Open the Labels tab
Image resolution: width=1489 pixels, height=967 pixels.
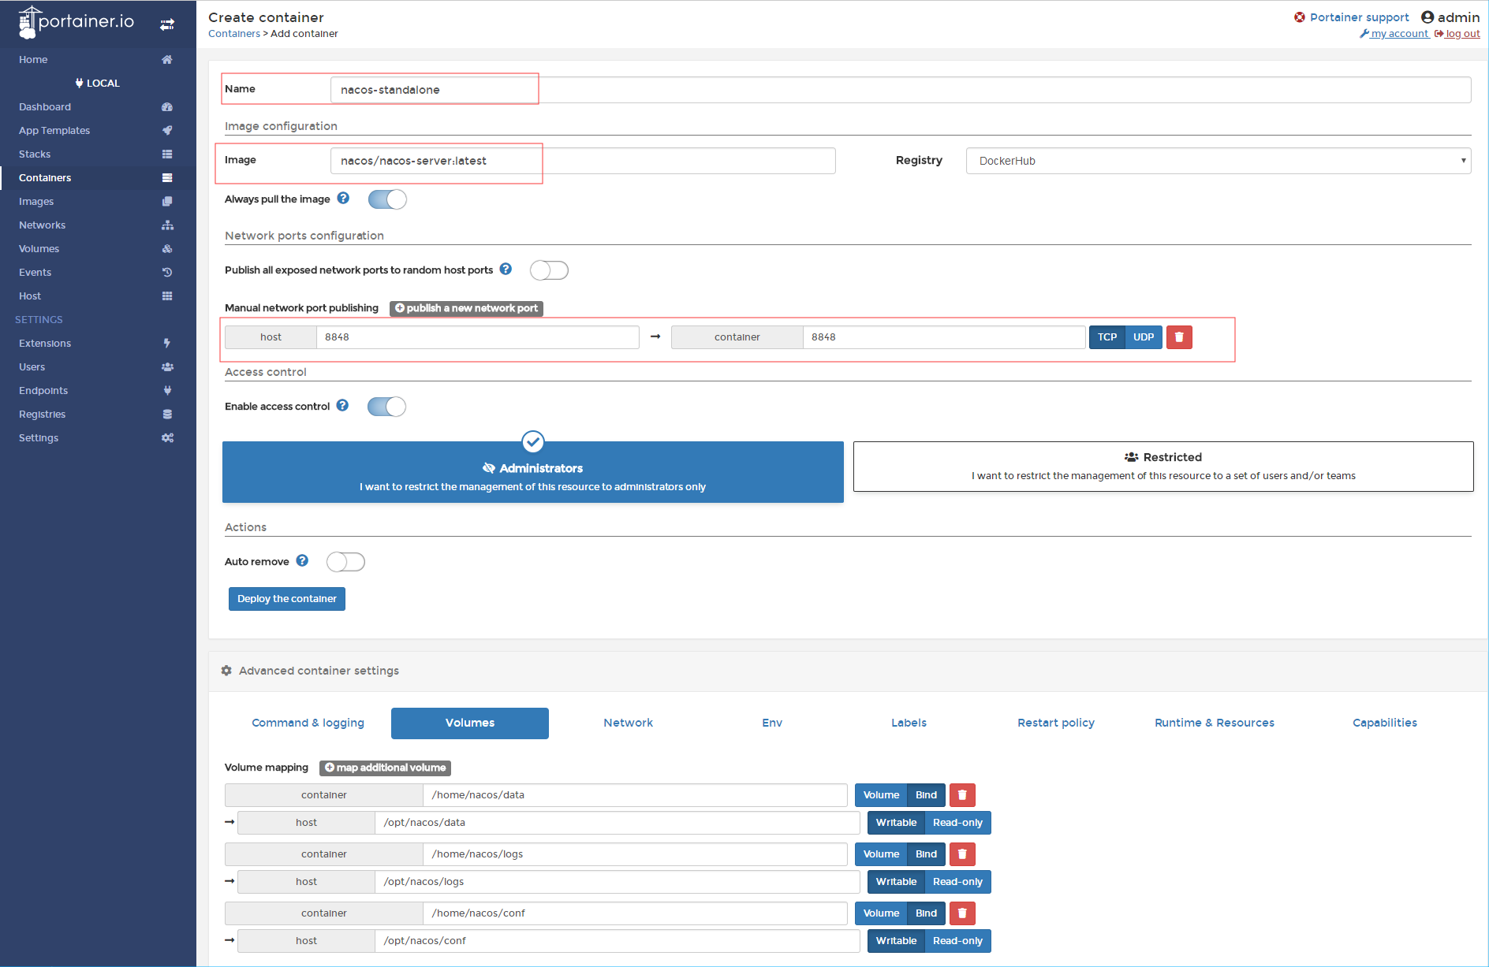coord(909,723)
